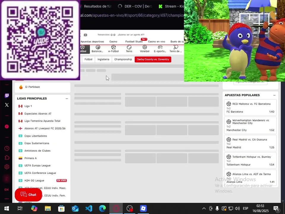285x214 pixels.
Task: Collapse the Ligas Principales section
Action: pyautogui.click(x=67, y=99)
